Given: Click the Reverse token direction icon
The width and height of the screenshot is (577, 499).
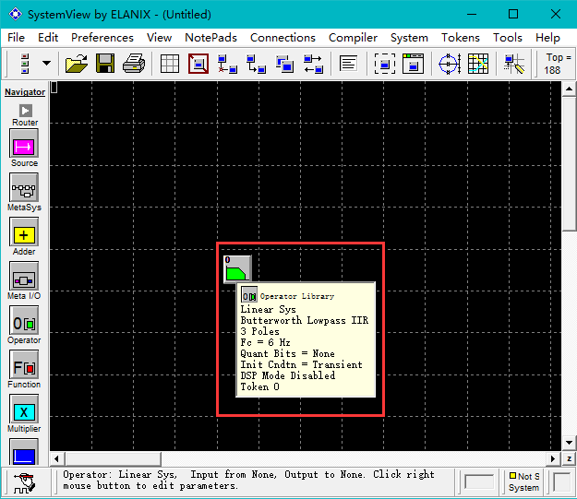Looking at the screenshot, I should pyautogui.click(x=313, y=64).
